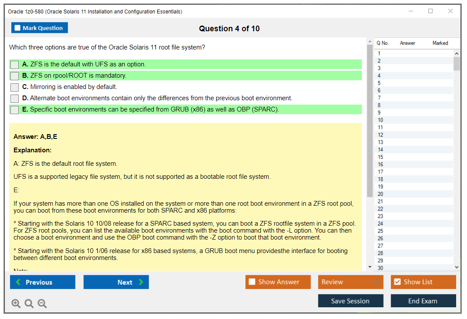Click the zoom reset magnifier icon
This screenshot has width=467, height=319.
pyautogui.click(x=29, y=304)
